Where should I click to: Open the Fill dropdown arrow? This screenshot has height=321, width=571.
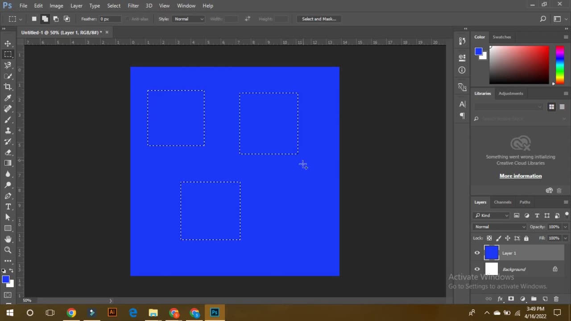[x=565, y=238]
